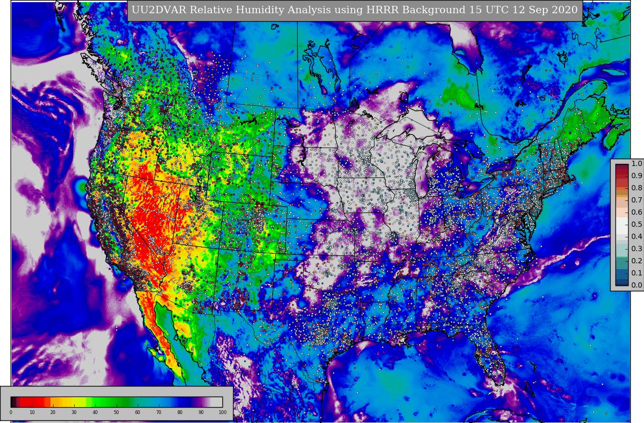
Task: Click the '90' tick label on humidity colorbar
Action: [201, 412]
